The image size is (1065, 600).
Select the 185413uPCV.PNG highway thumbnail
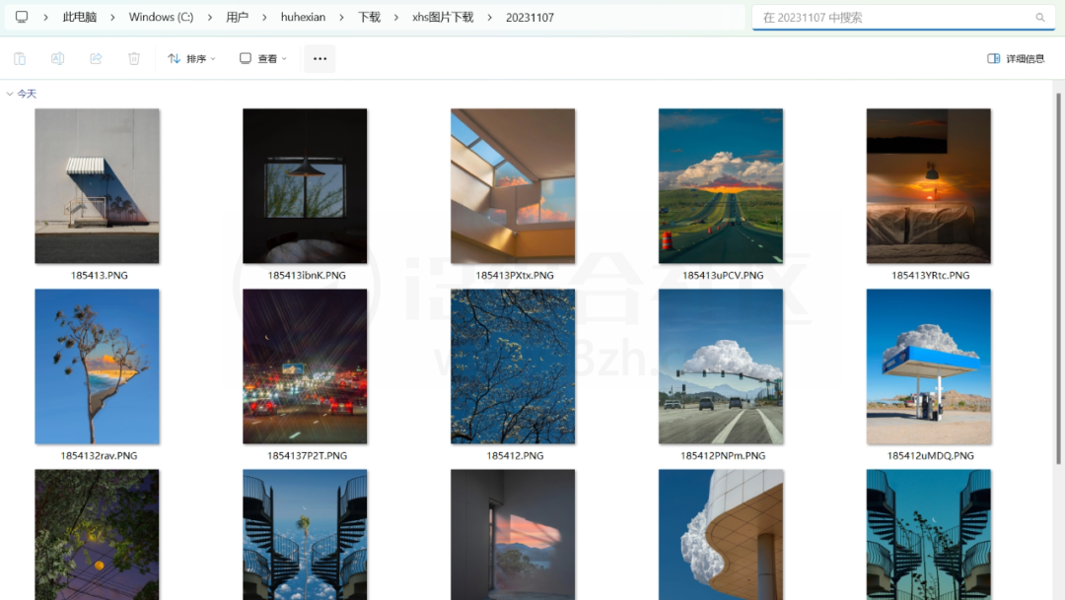tap(721, 186)
